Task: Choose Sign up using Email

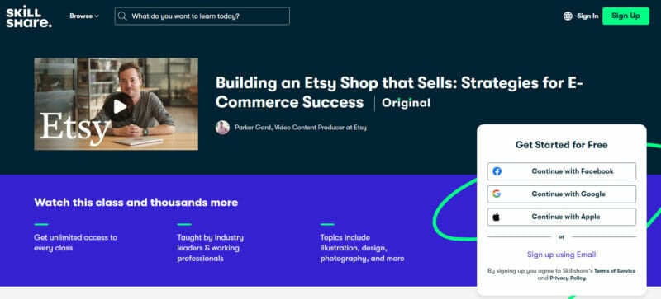Action: (x=562, y=255)
